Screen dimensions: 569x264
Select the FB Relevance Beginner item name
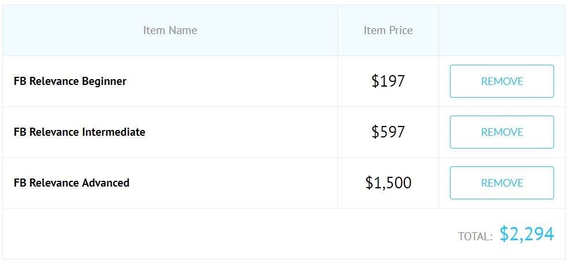(70, 81)
